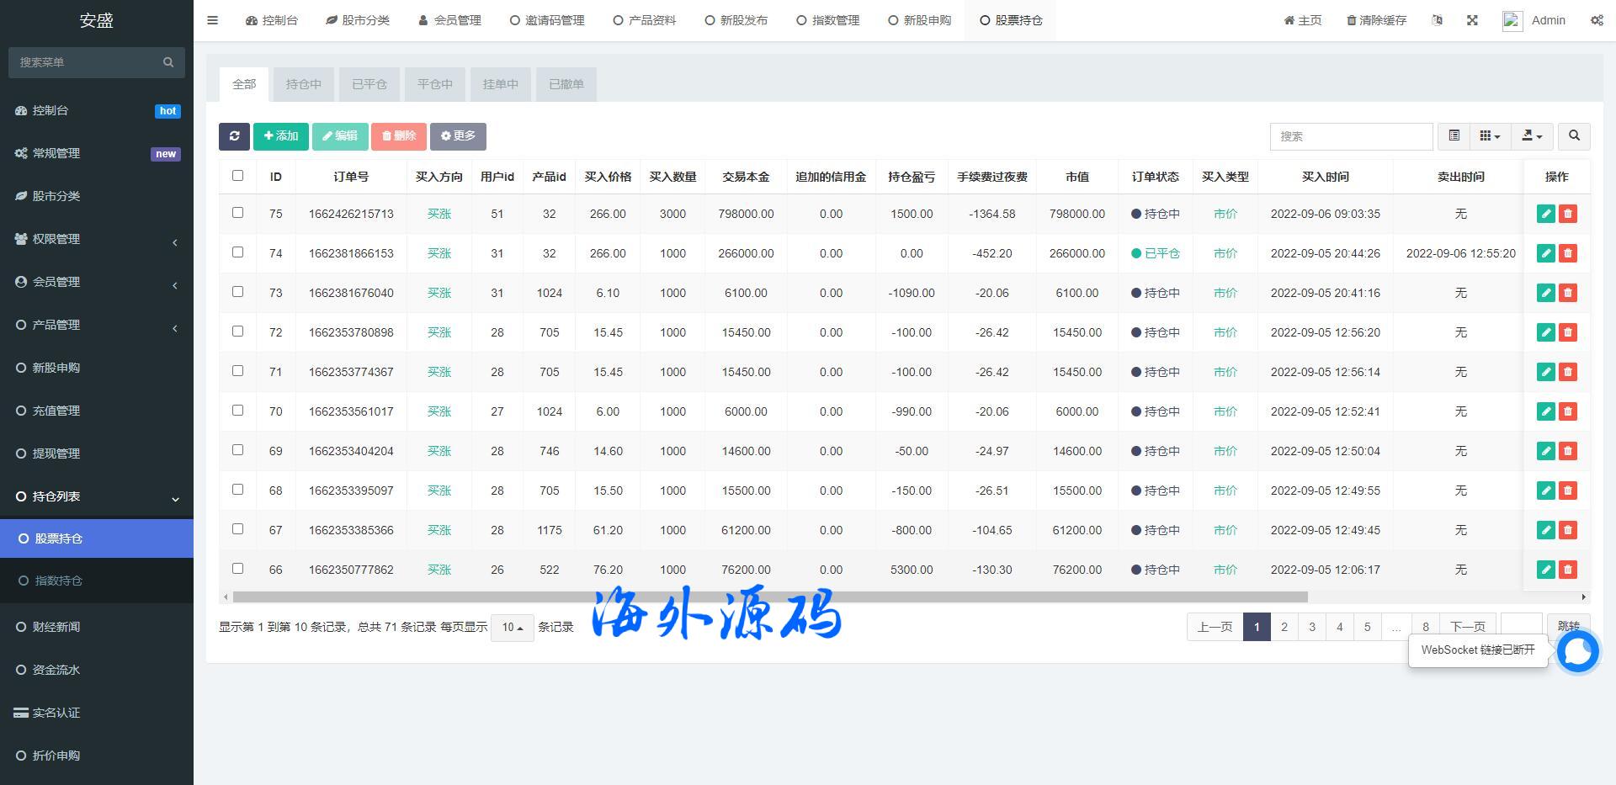Expand the 权限管理 sidebar menu
The height and width of the screenshot is (785, 1616).
97,239
